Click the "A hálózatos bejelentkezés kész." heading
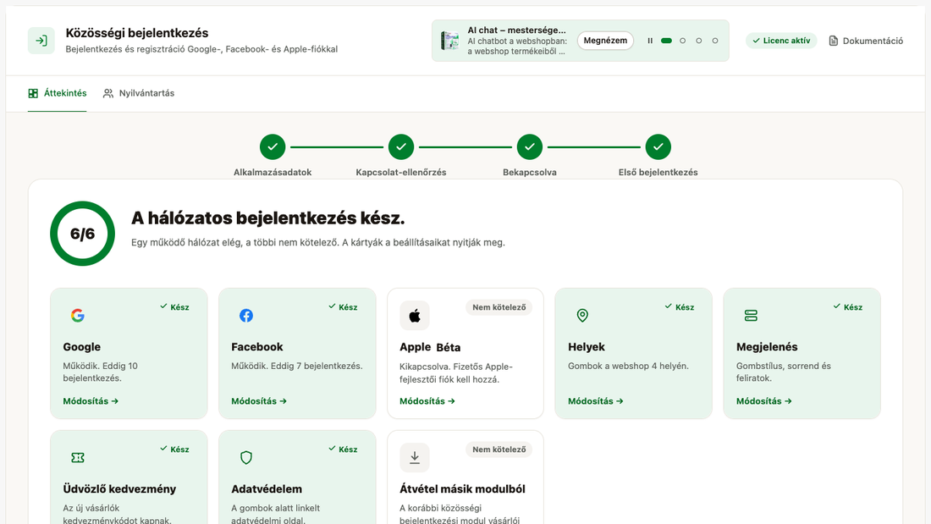 [x=267, y=218]
